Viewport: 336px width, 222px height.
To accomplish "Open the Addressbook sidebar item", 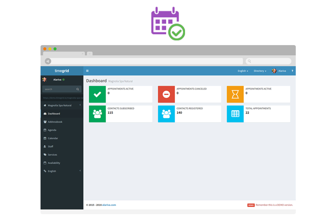I will [62, 122].
